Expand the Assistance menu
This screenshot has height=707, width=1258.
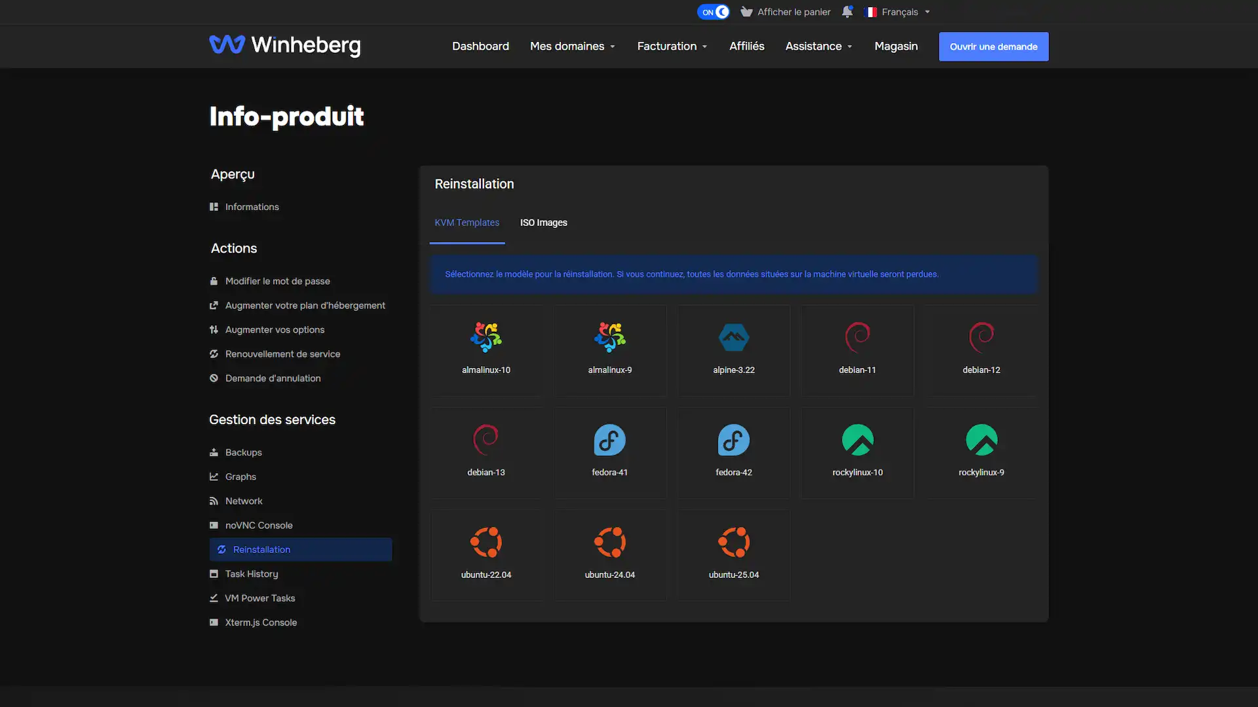click(x=819, y=46)
